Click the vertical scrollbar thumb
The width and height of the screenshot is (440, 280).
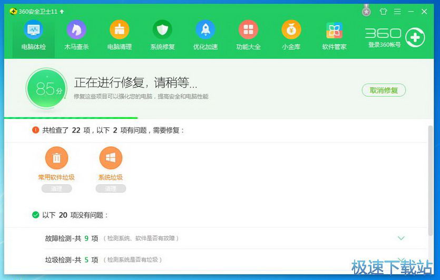tap(431, 181)
